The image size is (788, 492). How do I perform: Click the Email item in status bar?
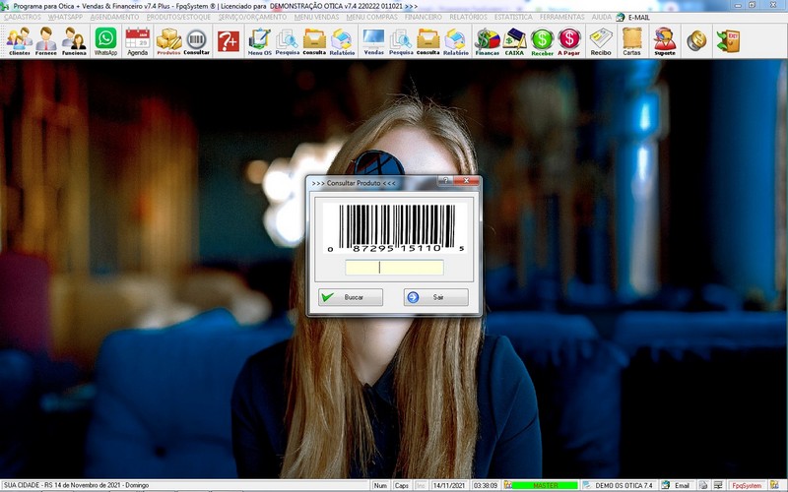677,485
